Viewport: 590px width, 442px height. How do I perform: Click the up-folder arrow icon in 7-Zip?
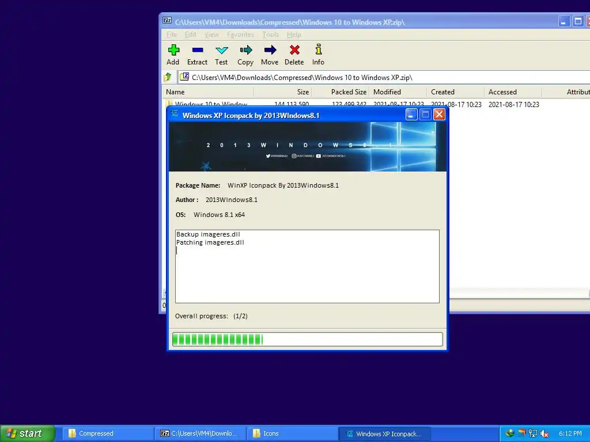click(168, 78)
